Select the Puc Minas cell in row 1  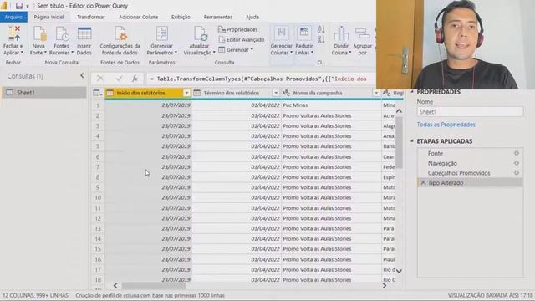point(331,105)
